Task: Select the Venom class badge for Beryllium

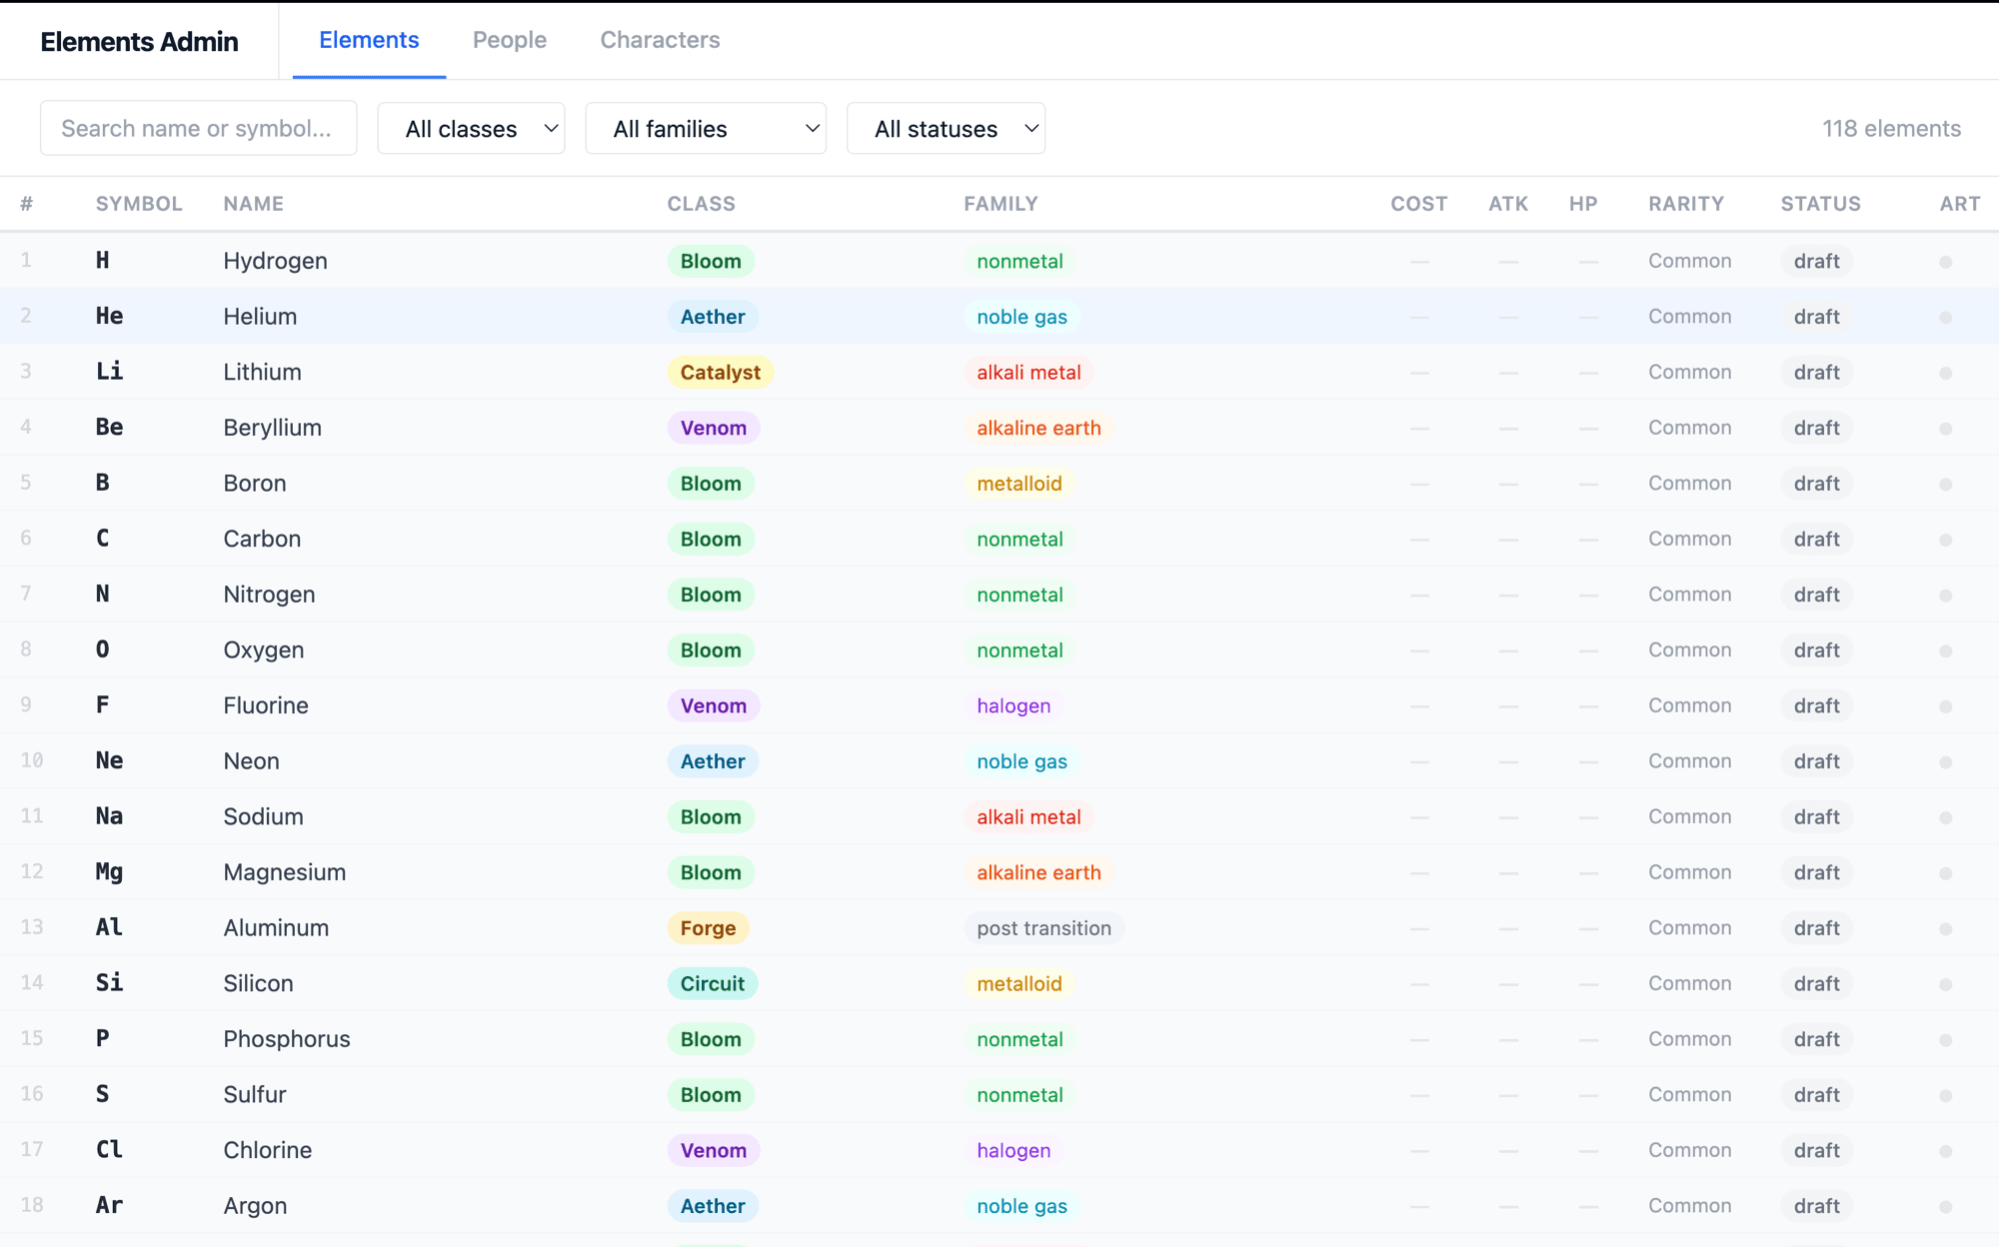Action: point(714,428)
